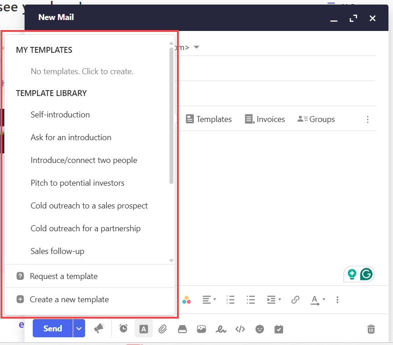This screenshot has width=393, height=345.
Task: Expand the New Mail window to fullscreen
Action: point(353,18)
